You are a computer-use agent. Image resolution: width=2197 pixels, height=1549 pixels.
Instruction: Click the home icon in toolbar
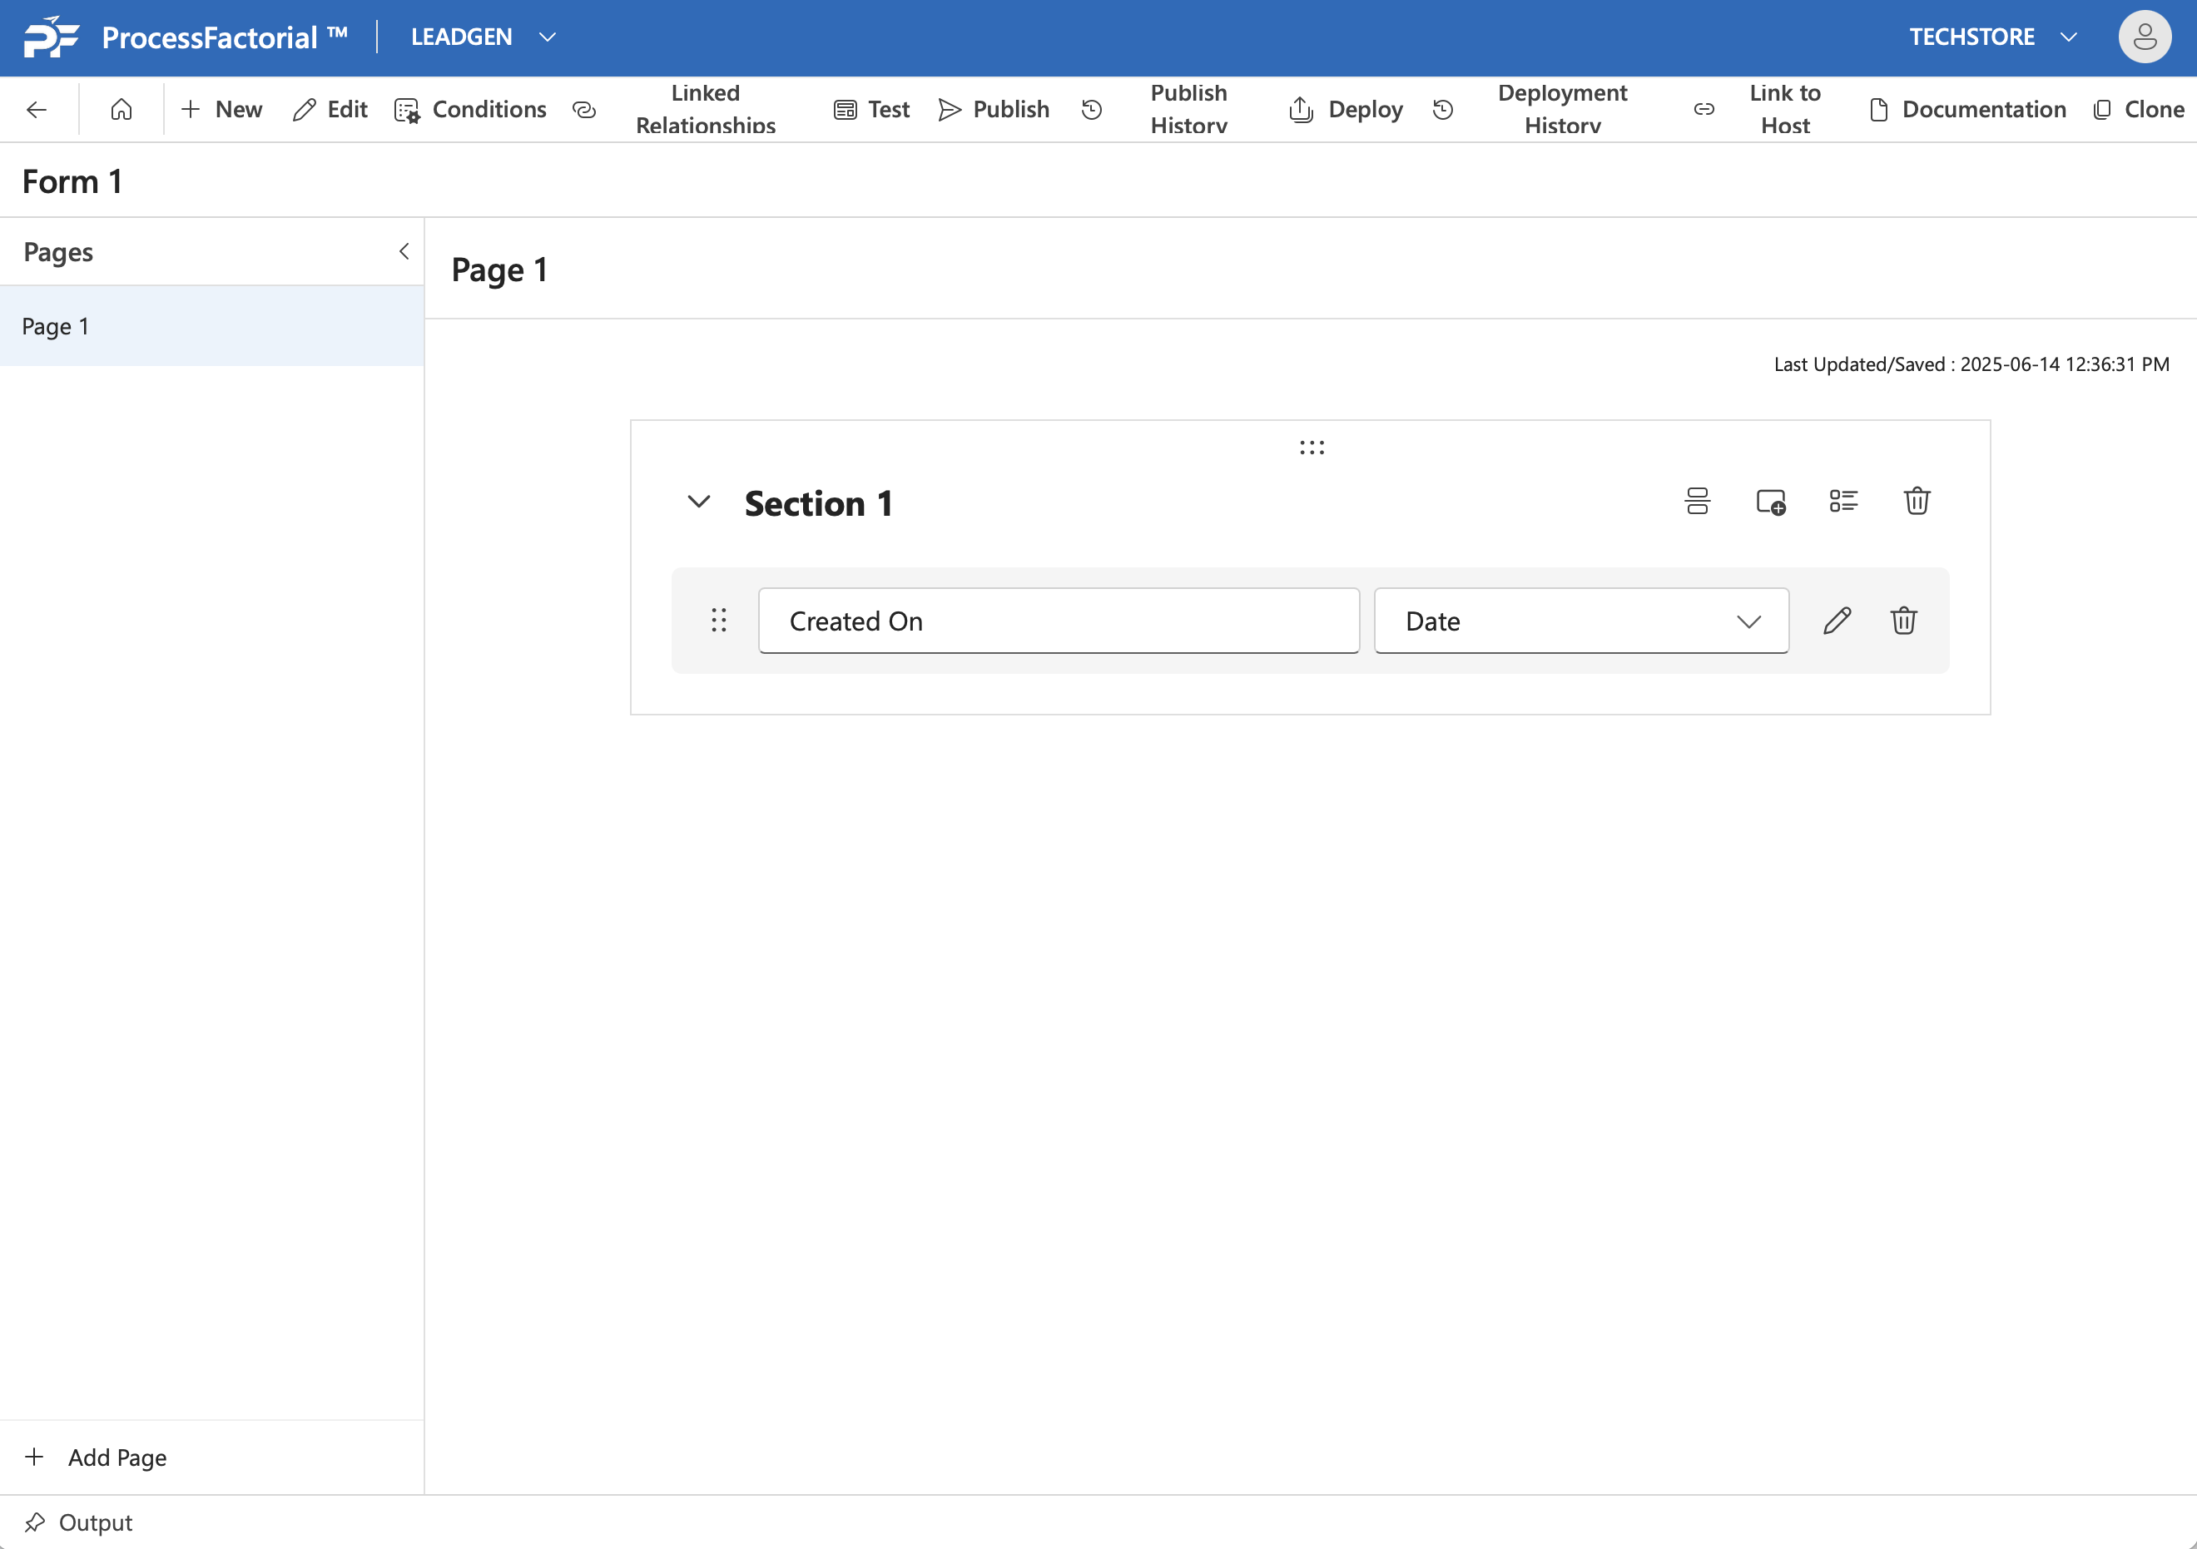pos(122,109)
